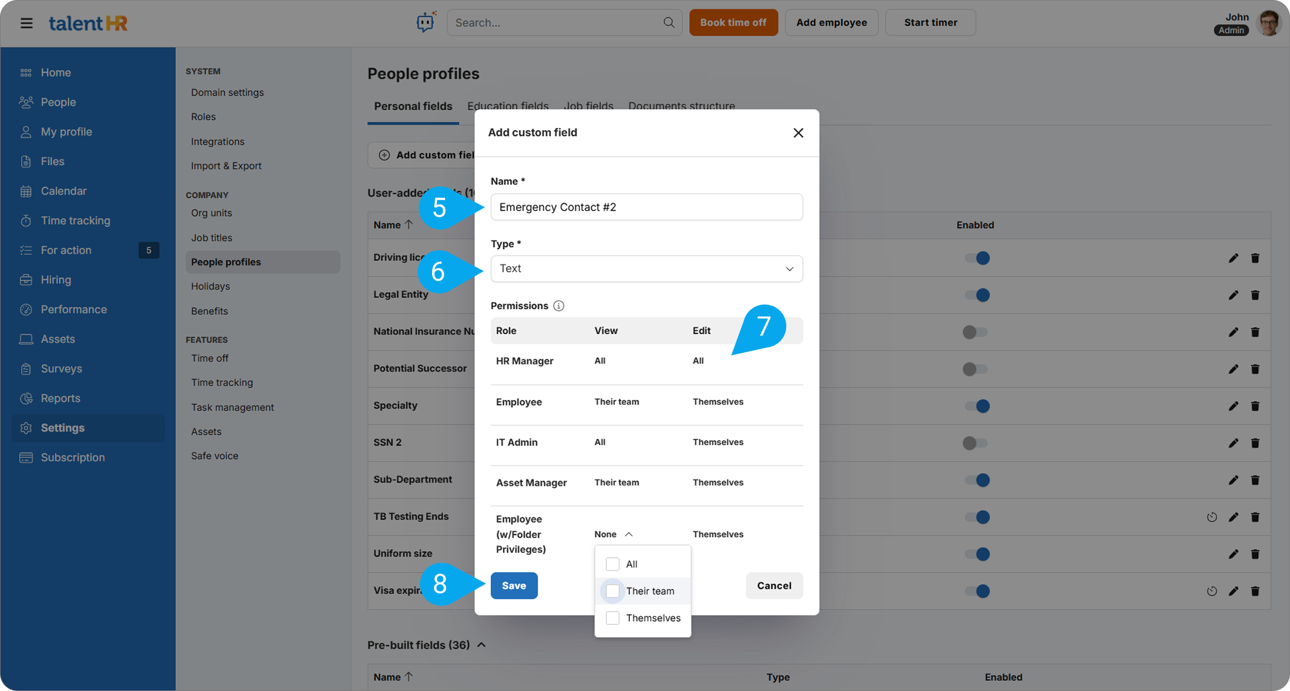The image size is (1290, 691).
Task: Click history icon for TB Testing Ends
Action: tap(1212, 517)
